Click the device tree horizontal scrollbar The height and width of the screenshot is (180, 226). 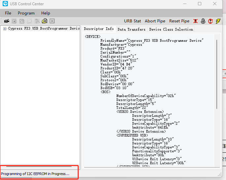pyautogui.click(x=39, y=167)
